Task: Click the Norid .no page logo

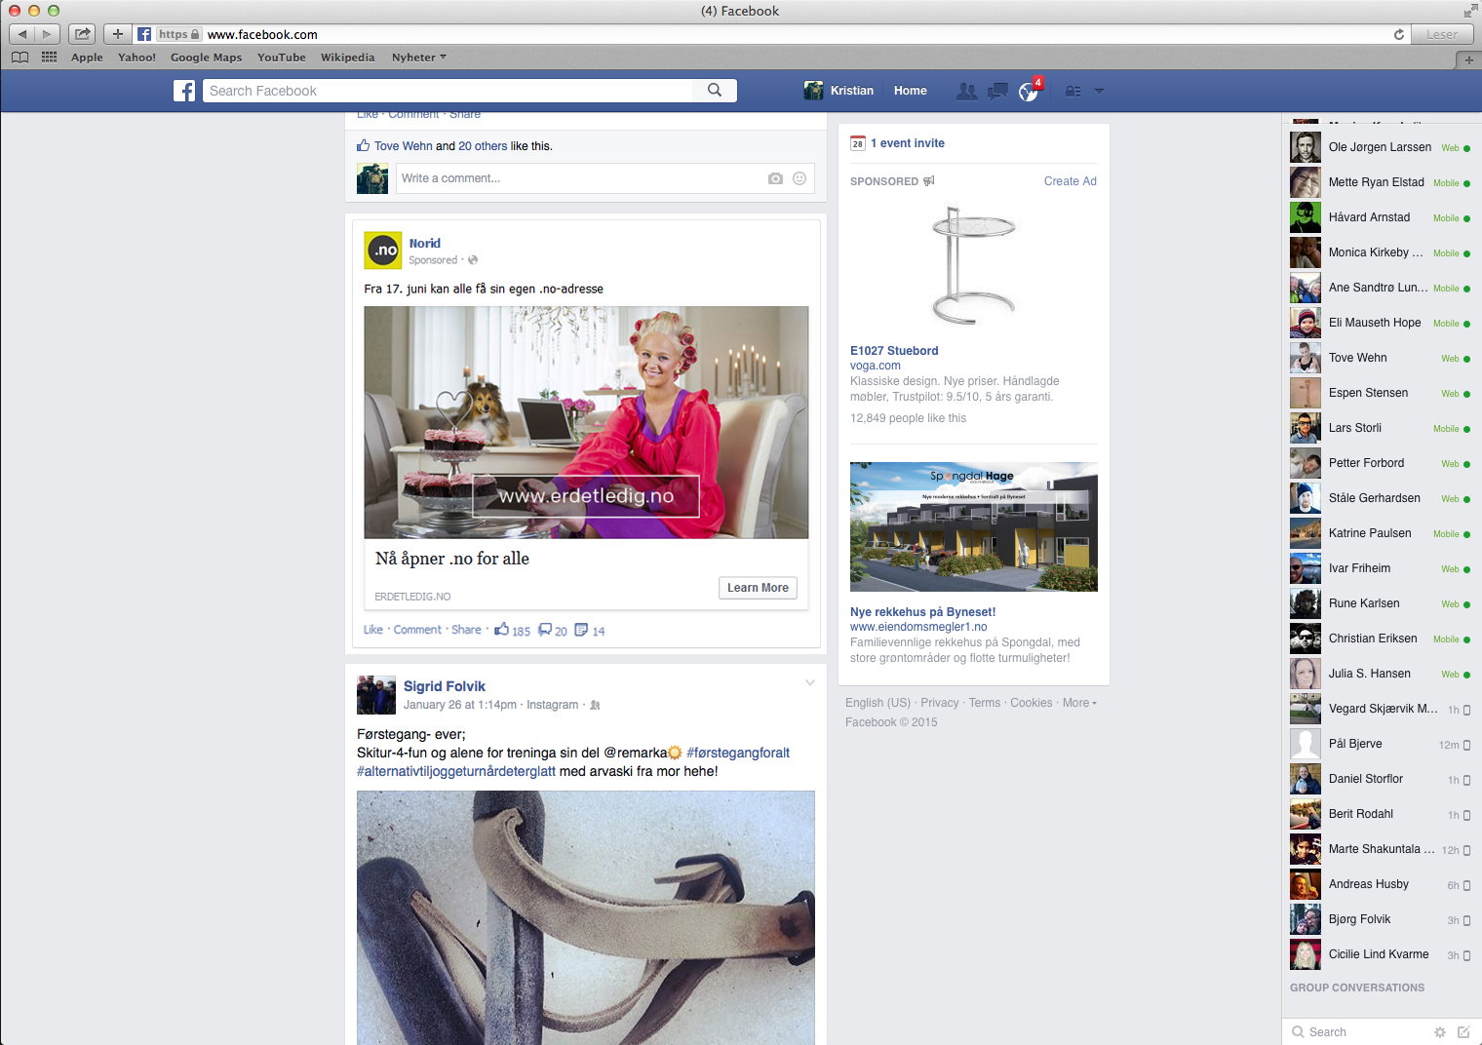Action: (x=382, y=251)
